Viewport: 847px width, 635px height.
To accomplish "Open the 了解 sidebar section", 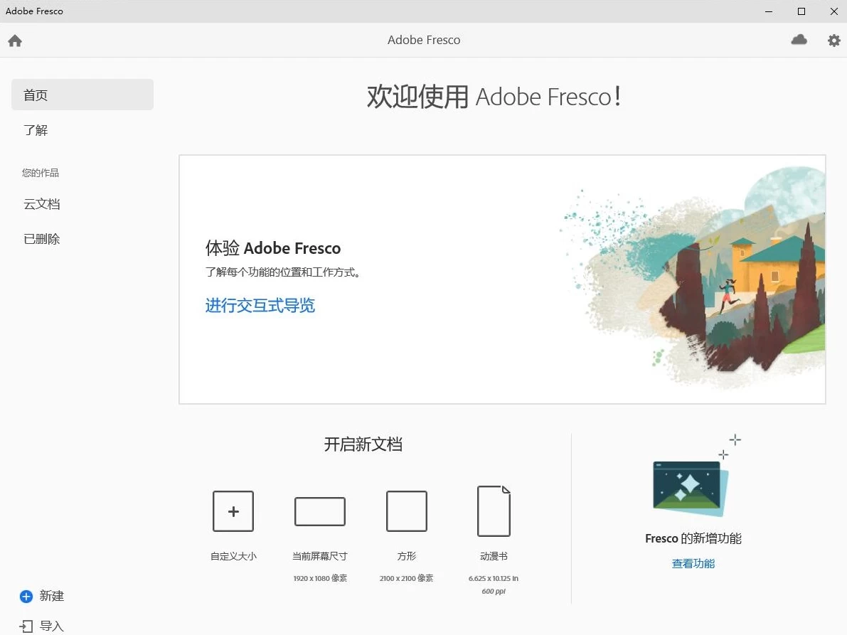I will pos(36,130).
